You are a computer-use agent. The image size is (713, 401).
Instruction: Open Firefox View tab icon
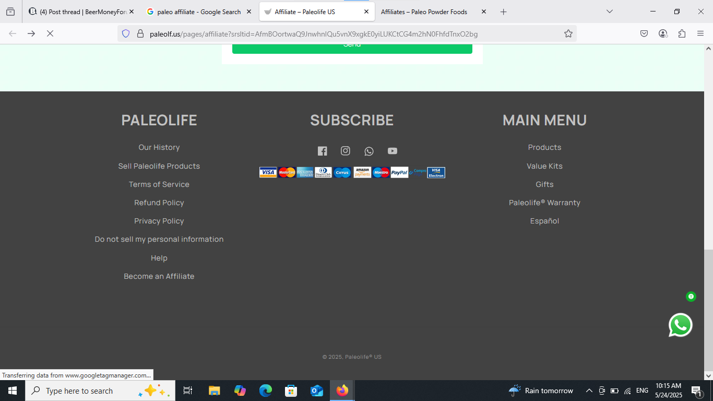[10, 11]
